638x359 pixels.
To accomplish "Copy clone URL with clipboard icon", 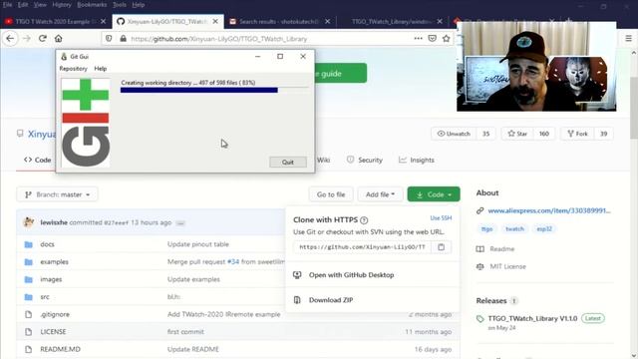I will (x=441, y=247).
